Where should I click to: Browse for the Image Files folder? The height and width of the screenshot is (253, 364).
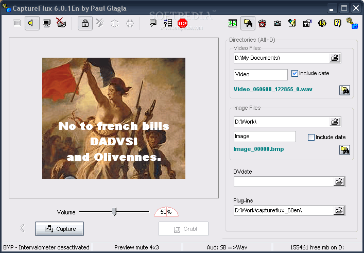coord(335,122)
